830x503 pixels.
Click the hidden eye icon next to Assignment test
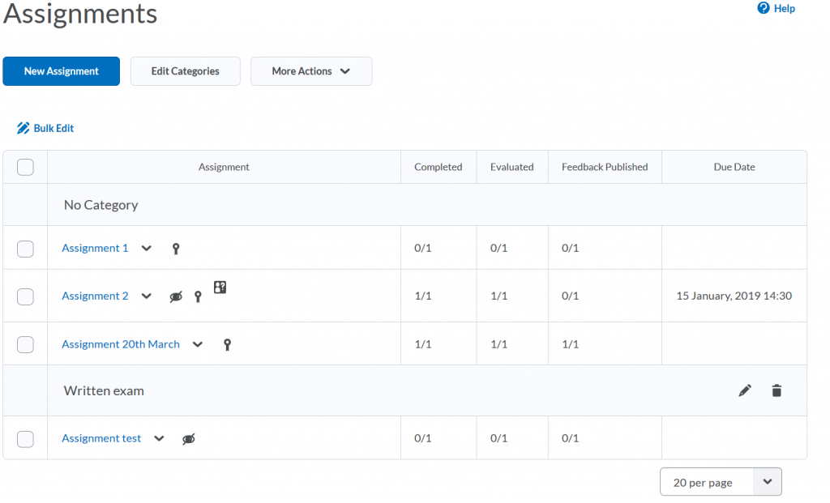tap(188, 438)
